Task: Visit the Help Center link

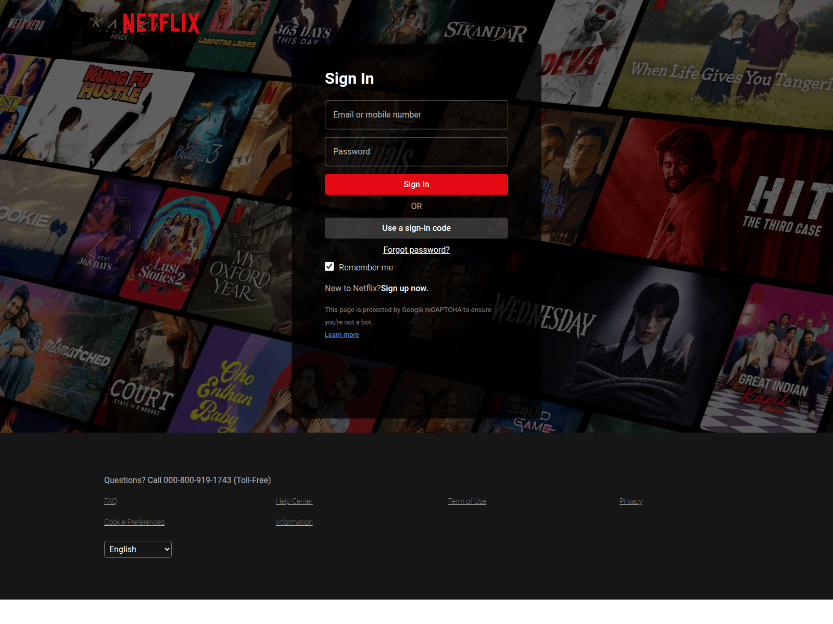Action: click(x=294, y=501)
